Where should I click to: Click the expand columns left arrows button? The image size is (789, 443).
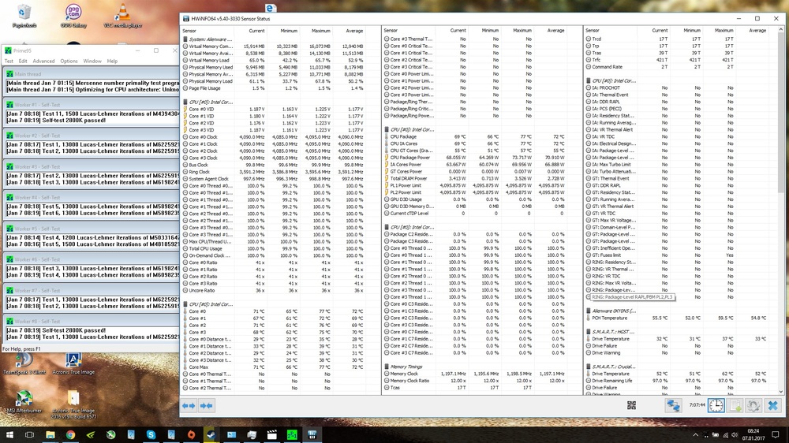(x=189, y=406)
